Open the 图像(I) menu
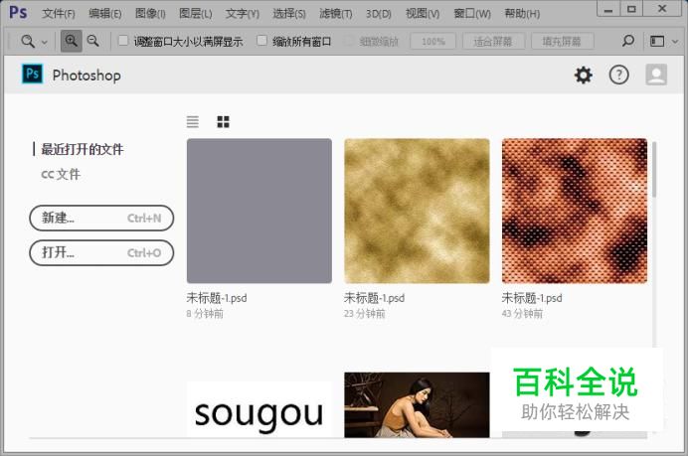 [x=150, y=14]
